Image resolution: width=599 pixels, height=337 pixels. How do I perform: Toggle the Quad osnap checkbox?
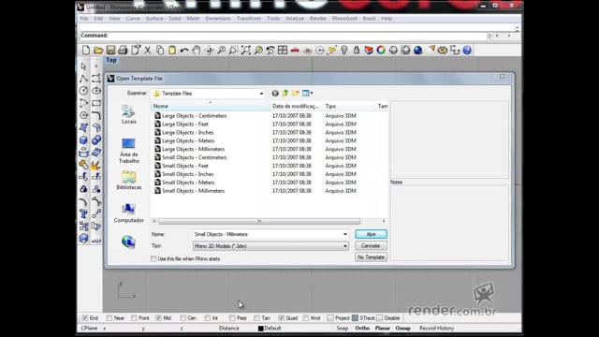tap(281, 318)
